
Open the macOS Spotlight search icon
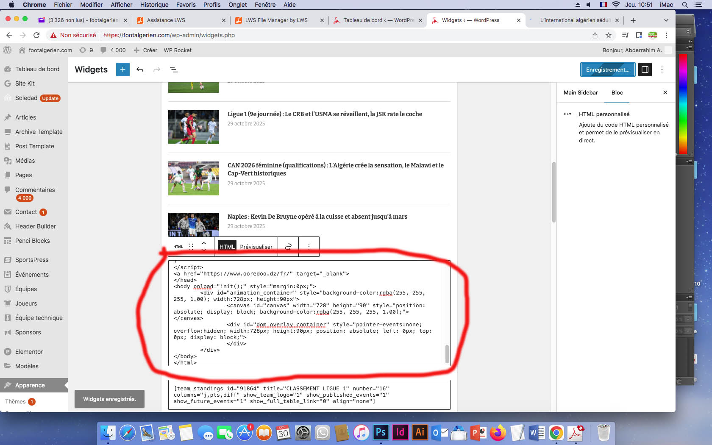click(685, 5)
